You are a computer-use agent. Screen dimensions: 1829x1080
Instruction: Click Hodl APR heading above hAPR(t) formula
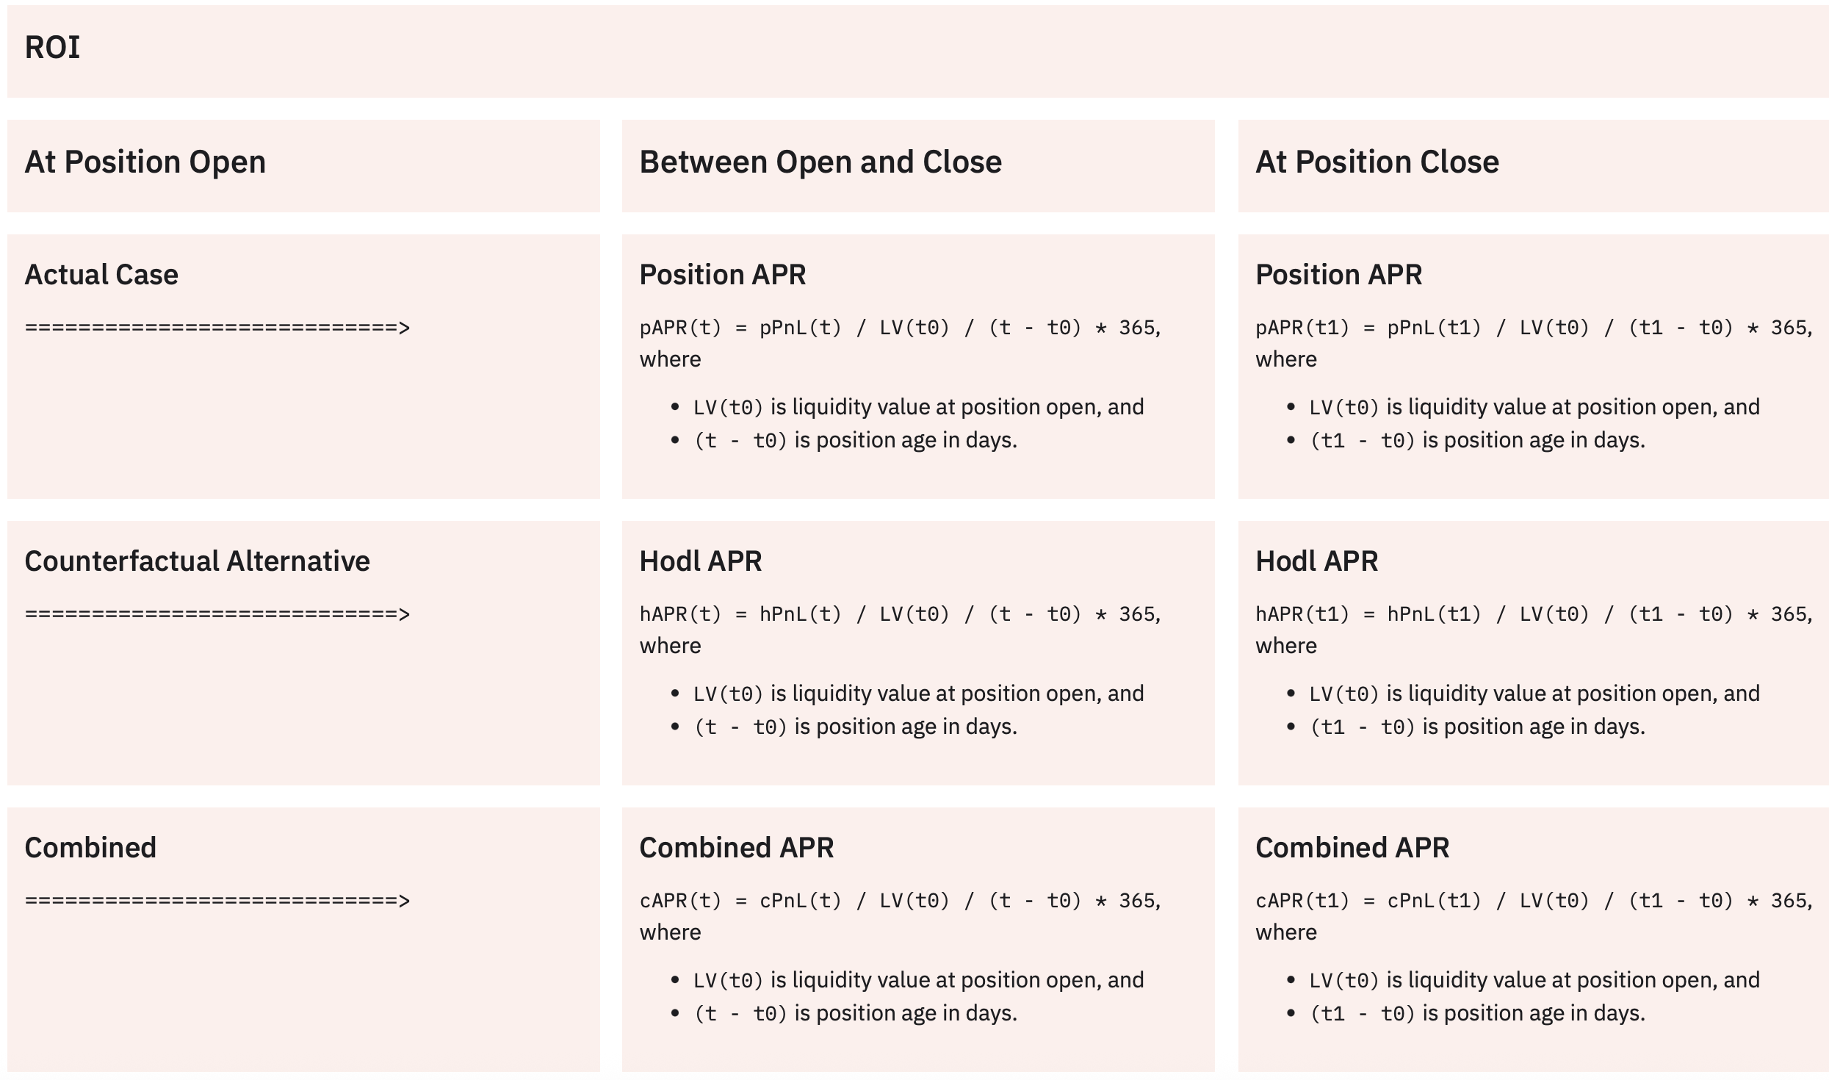(700, 561)
